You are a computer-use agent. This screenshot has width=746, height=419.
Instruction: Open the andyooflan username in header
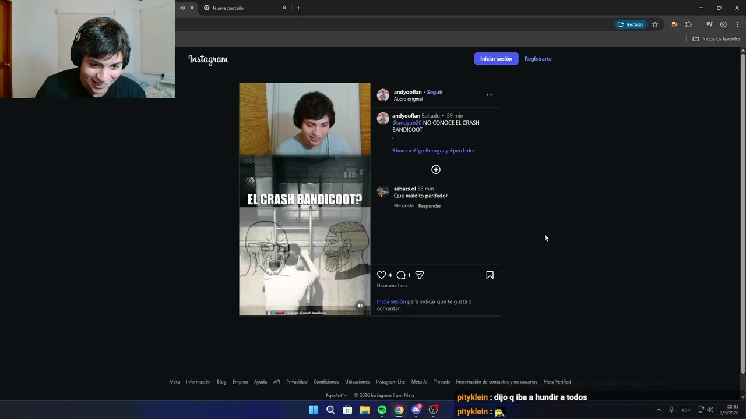pos(407,92)
